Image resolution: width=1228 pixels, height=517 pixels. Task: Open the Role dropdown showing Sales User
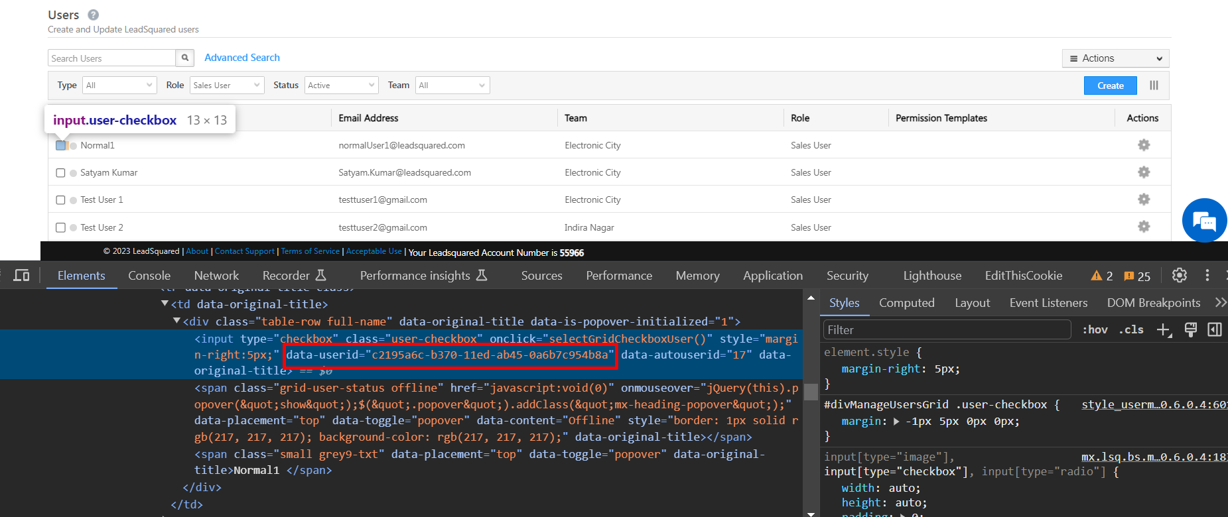pyautogui.click(x=227, y=86)
